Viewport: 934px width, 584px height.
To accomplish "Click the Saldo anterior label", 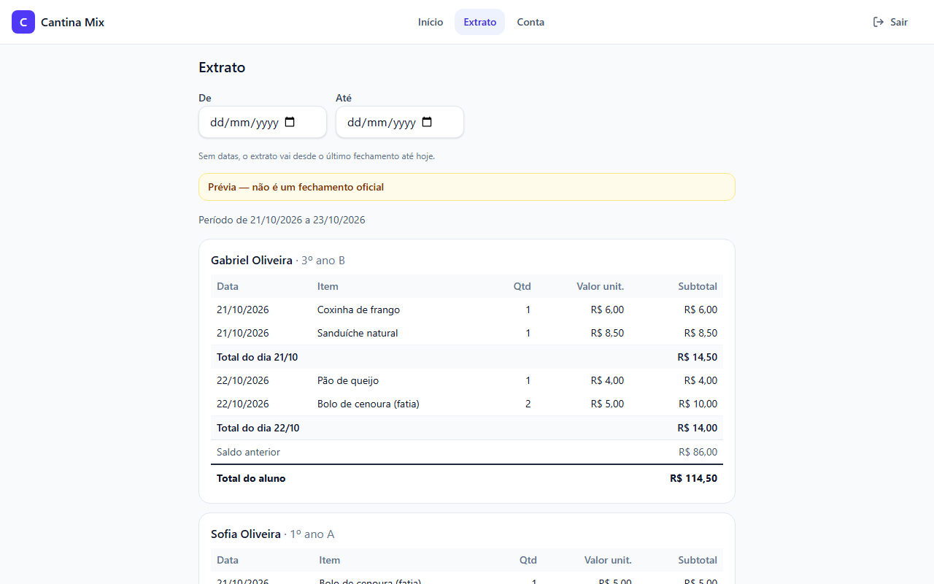I will [x=248, y=452].
